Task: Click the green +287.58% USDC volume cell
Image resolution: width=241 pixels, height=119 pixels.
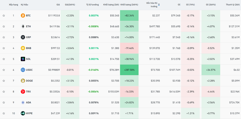Action: point(129,70)
